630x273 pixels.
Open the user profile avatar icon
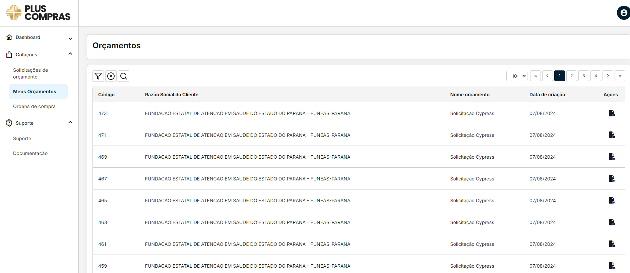(623, 13)
